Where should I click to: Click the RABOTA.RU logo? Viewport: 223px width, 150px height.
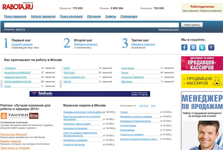pos(18,6)
